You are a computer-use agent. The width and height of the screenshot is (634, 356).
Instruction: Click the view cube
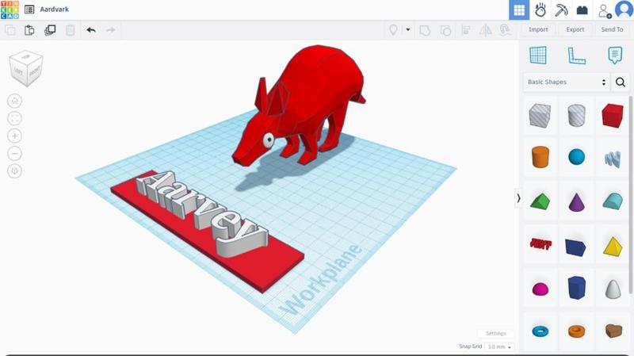(x=26, y=68)
